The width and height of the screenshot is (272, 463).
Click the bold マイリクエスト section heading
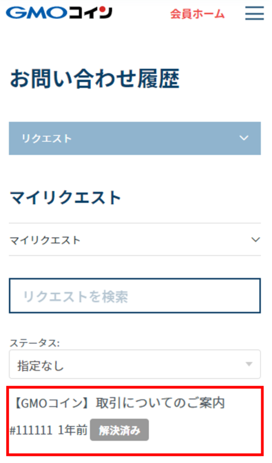pyautogui.click(x=65, y=197)
